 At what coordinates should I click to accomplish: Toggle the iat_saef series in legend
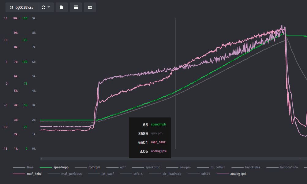tap(101, 174)
